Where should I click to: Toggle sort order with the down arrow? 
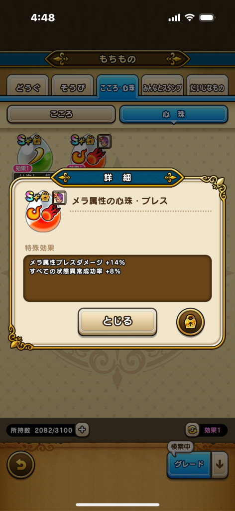pos(220,465)
